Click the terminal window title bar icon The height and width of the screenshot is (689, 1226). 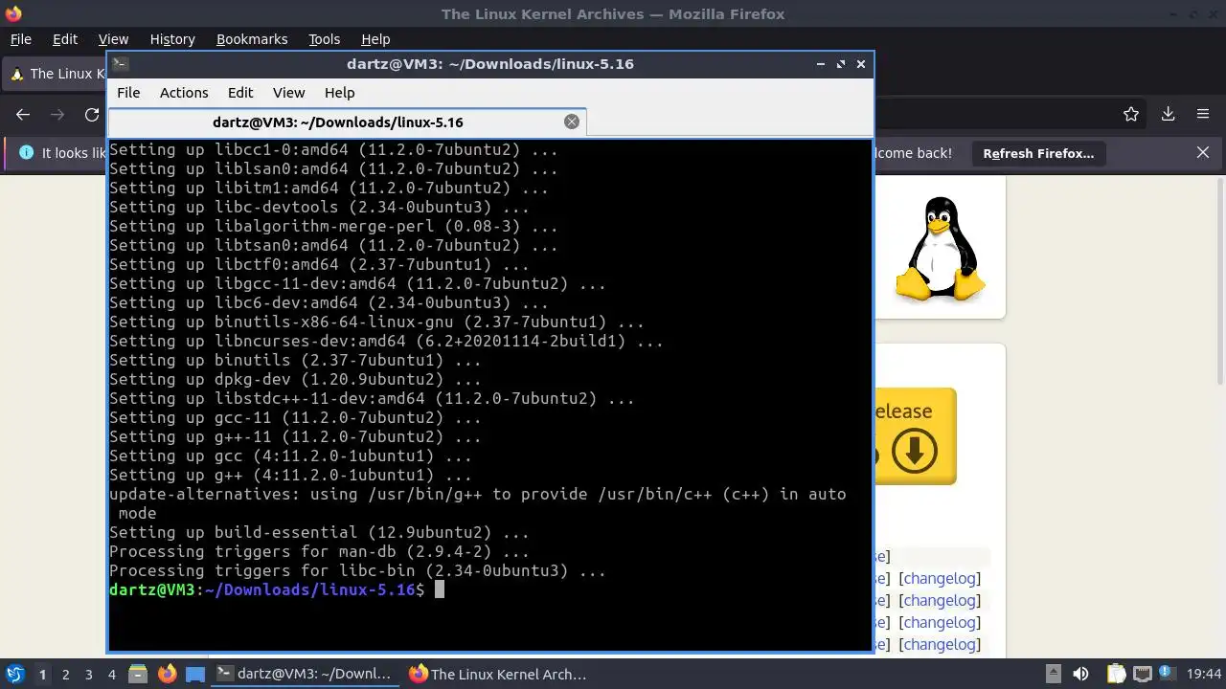[120, 64]
